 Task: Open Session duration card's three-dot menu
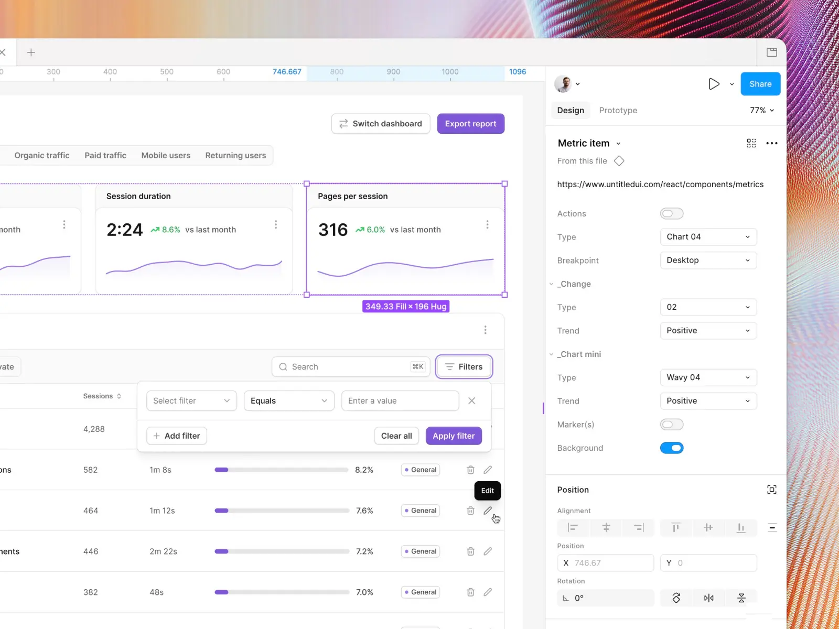coord(276,224)
